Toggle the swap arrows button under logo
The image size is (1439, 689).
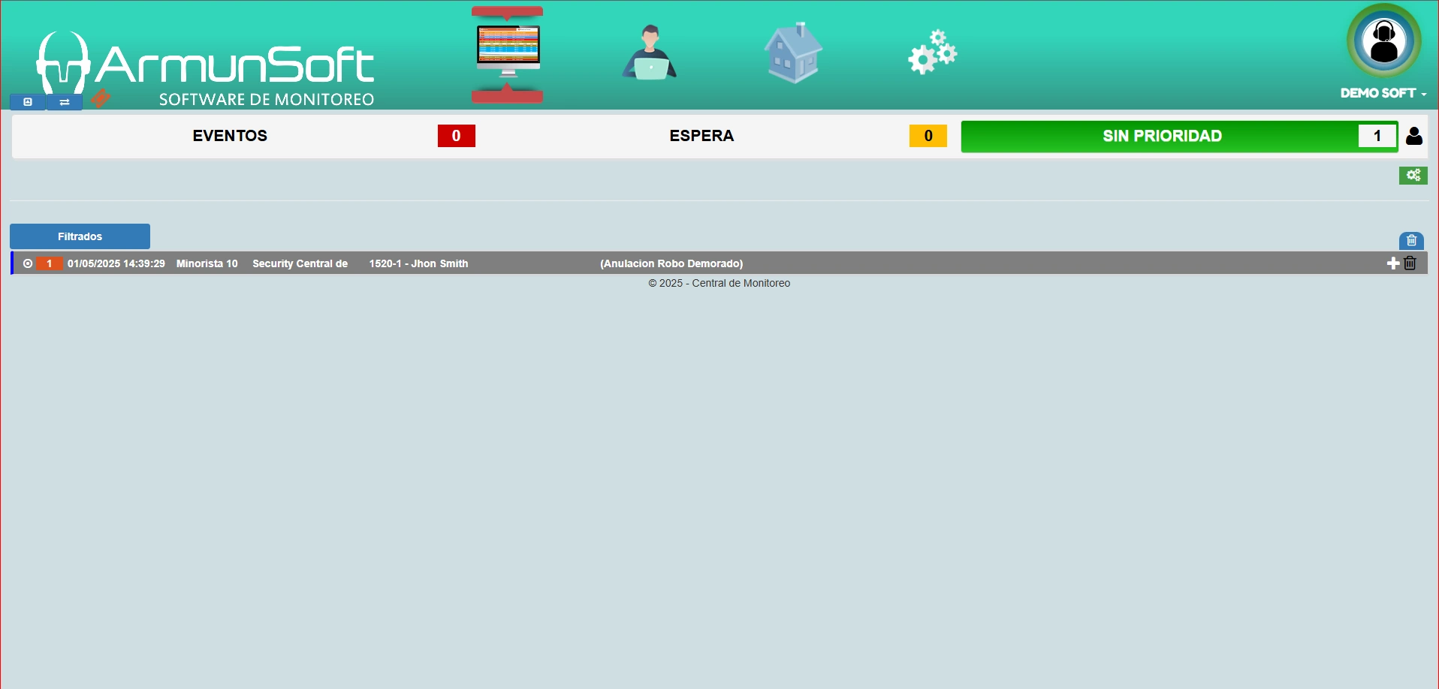point(65,102)
